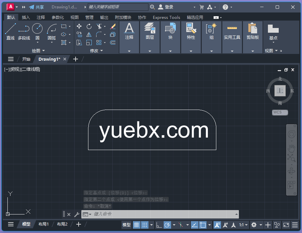The height and width of the screenshot is (233, 302).
Task: Select the Erase tool icon
Action: (x=113, y=26)
